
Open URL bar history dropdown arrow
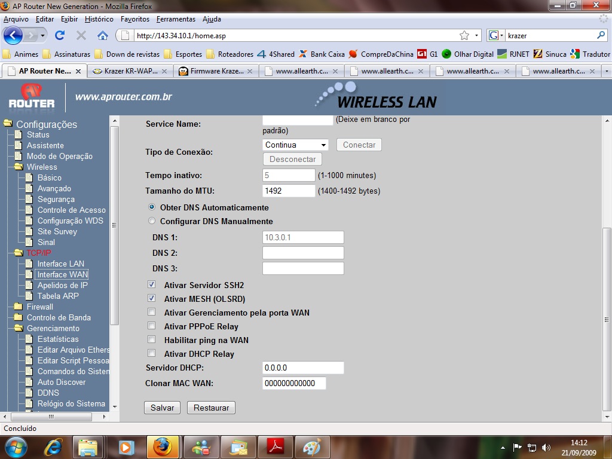tap(476, 35)
